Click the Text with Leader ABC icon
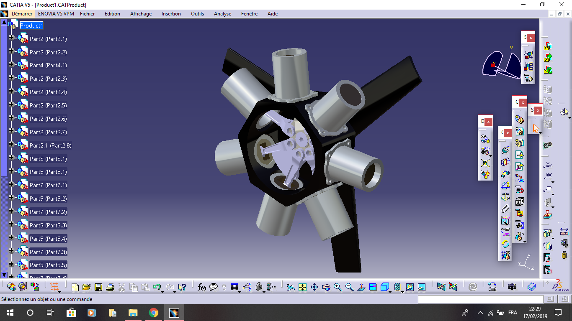572x321 pixels. click(x=548, y=176)
